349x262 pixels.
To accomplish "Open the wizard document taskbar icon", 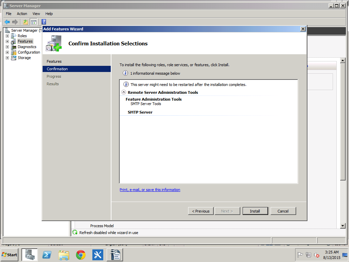I will click(x=115, y=255).
